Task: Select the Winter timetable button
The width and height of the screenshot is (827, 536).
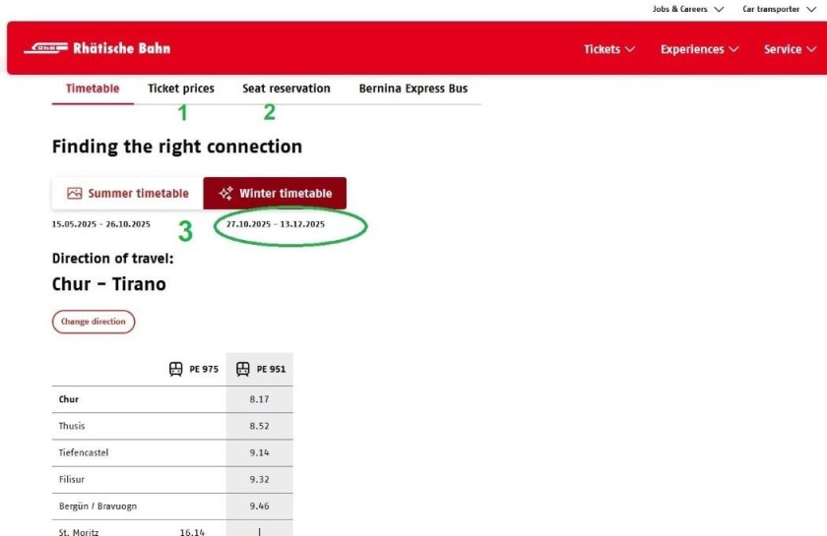Action: point(275,194)
